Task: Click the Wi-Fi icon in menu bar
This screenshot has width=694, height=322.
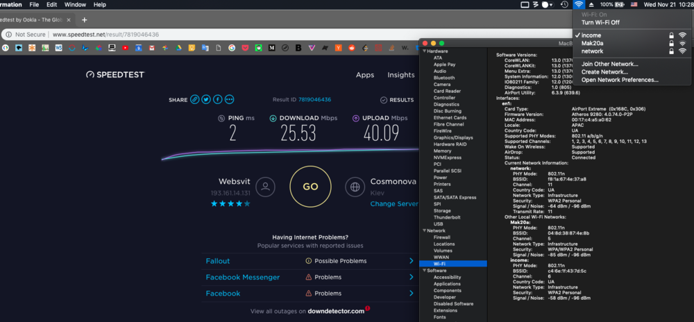Action: pos(579,4)
